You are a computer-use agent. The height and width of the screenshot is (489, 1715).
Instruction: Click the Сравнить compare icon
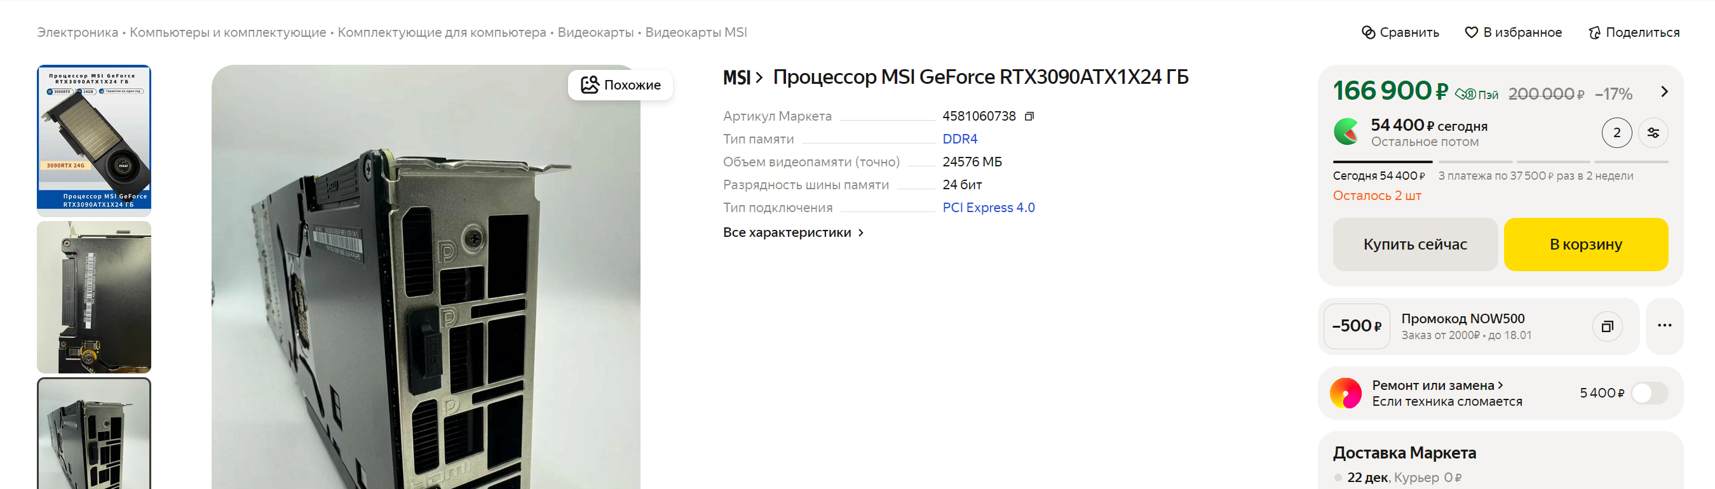point(1368,32)
